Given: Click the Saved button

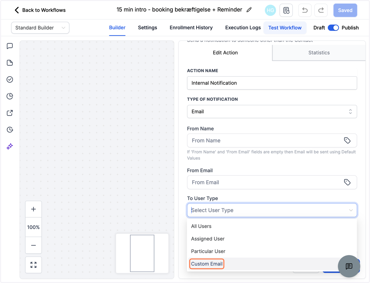Looking at the screenshot, I should (345, 10).
